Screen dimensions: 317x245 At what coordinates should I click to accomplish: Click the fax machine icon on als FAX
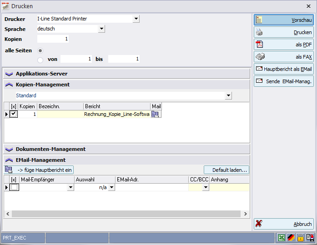(x=259, y=57)
